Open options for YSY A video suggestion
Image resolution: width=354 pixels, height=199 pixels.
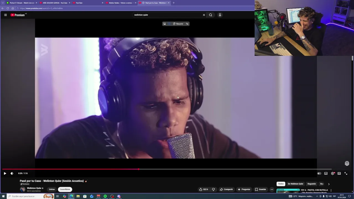(331, 190)
